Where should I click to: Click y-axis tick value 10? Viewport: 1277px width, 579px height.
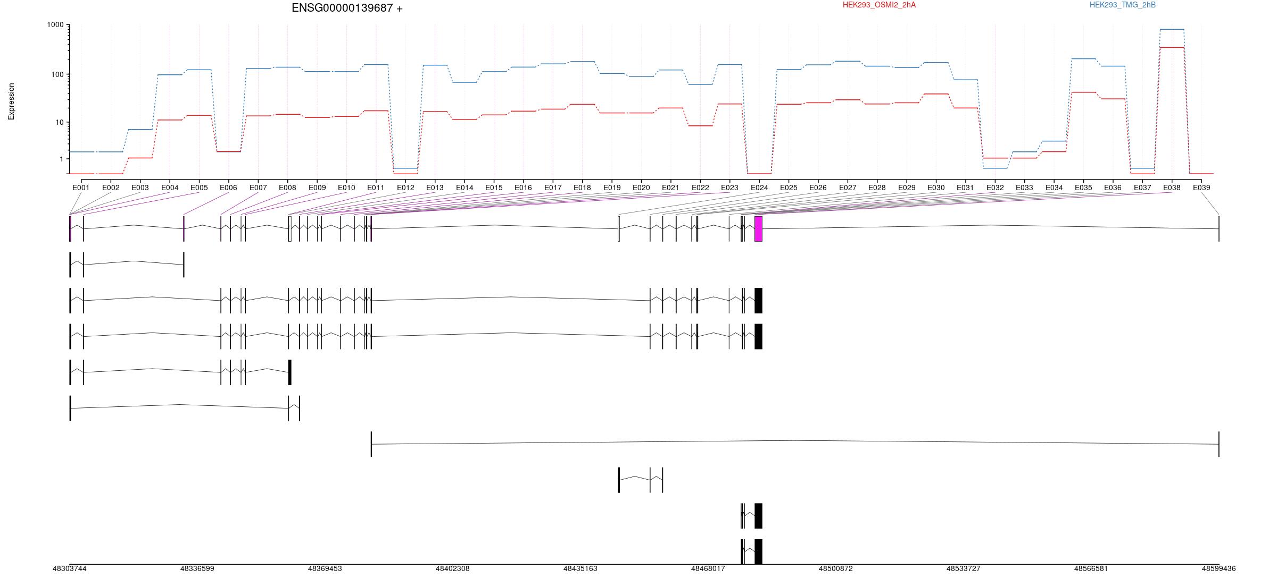click(60, 122)
